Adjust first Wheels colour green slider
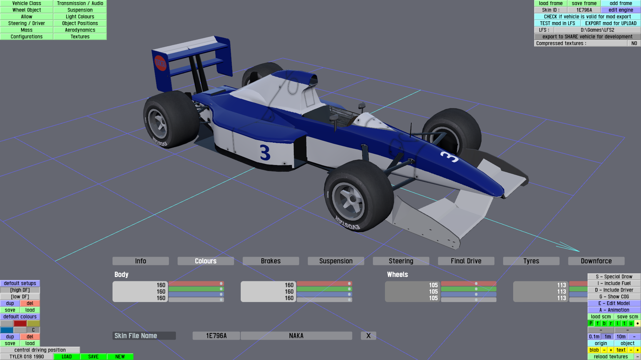The image size is (641, 360). [x=469, y=289]
